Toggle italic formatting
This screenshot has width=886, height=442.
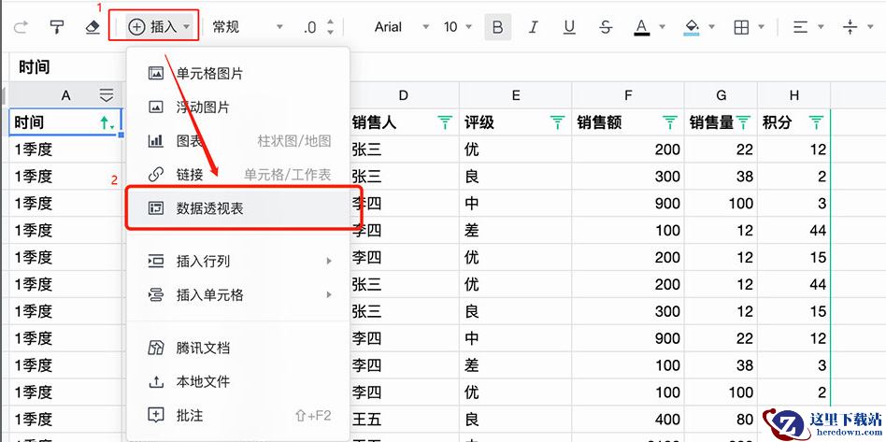(x=533, y=27)
